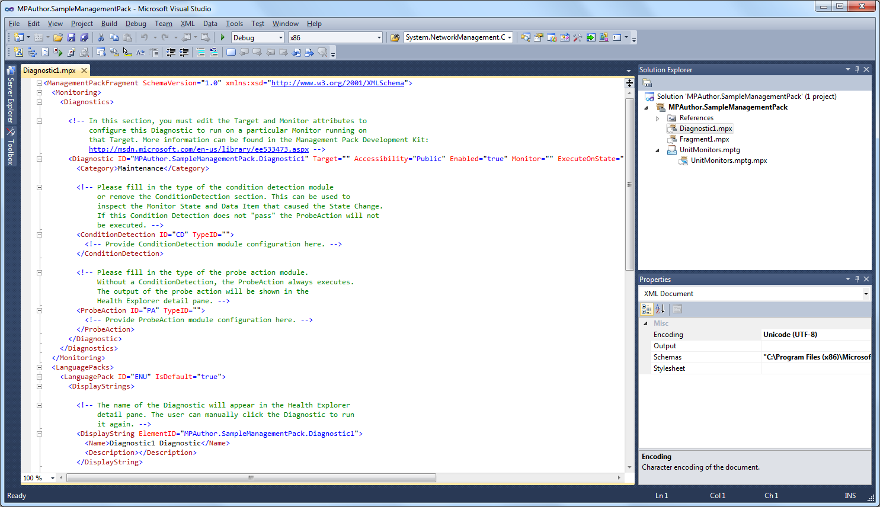The width and height of the screenshot is (880, 507).
Task: Open the Project menu
Action: pyautogui.click(x=82, y=24)
